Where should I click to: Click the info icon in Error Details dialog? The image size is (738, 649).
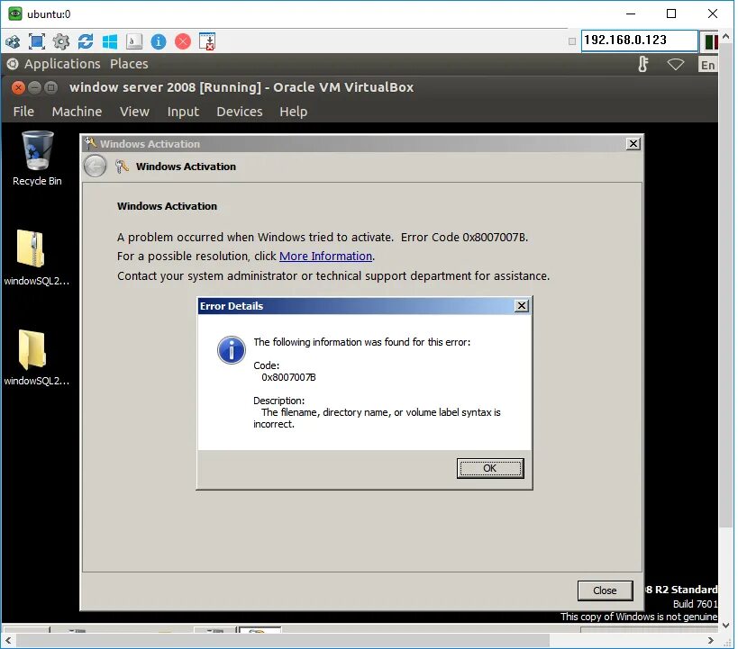(x=231, y=350)
